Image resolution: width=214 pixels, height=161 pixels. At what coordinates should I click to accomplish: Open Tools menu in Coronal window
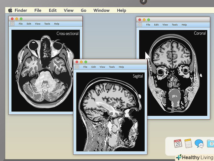[x=175, y=25]
